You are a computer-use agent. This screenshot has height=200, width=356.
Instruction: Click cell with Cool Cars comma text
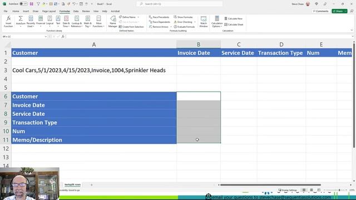coord(94,71)
